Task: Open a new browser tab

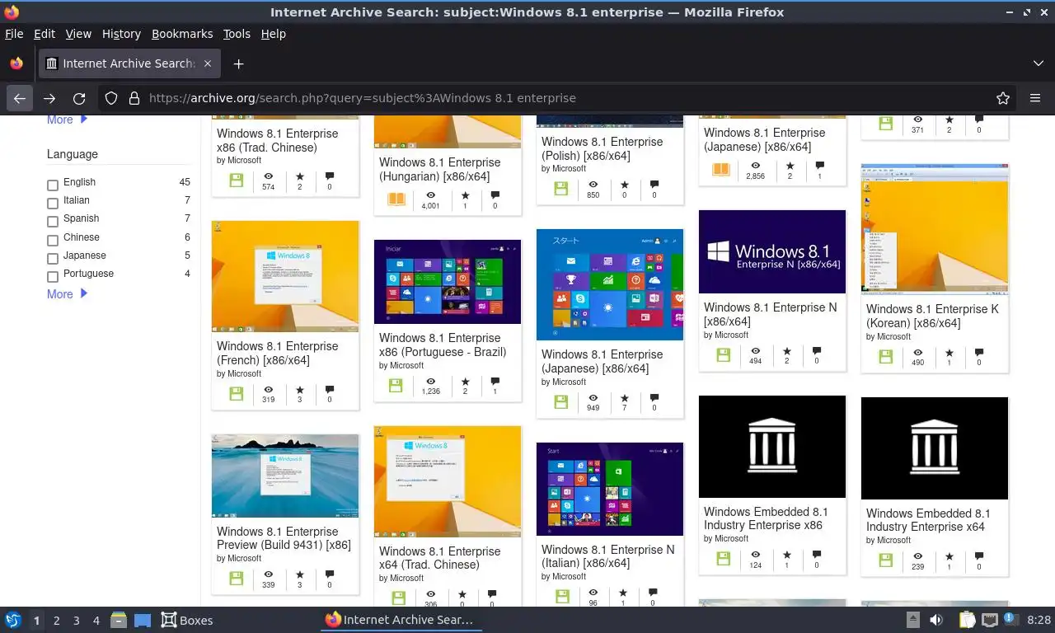Action: (238, 63)
